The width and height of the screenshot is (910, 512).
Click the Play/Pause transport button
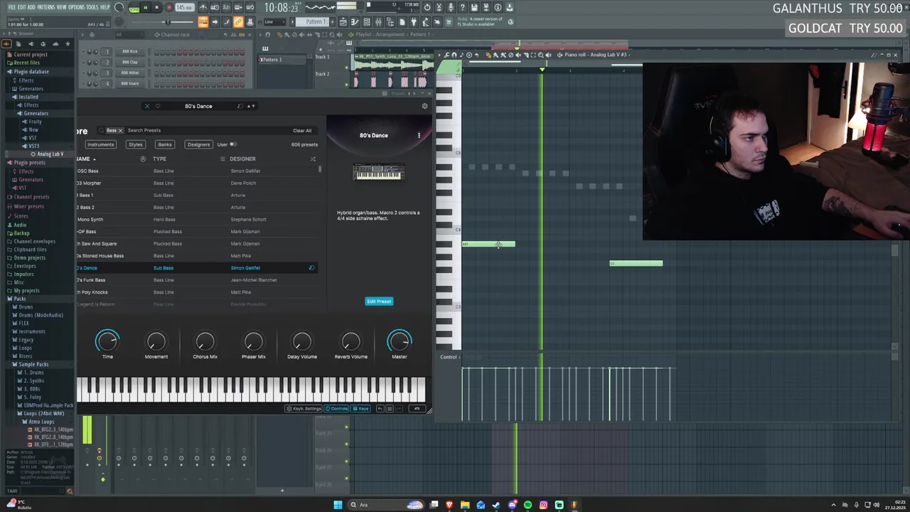145,8
